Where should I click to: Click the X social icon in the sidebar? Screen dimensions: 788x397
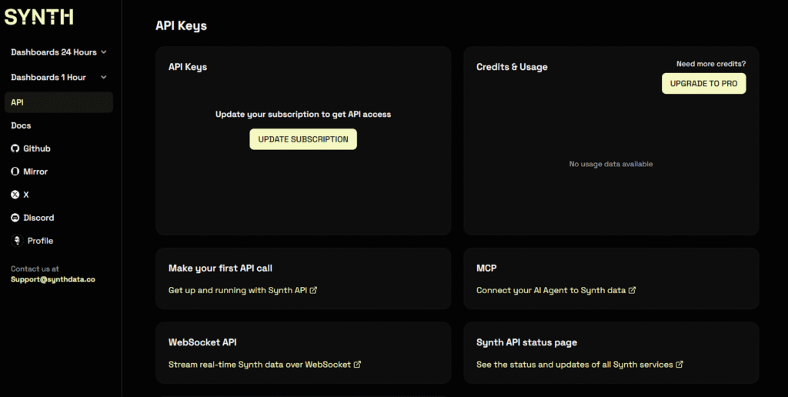coord(15,195)
